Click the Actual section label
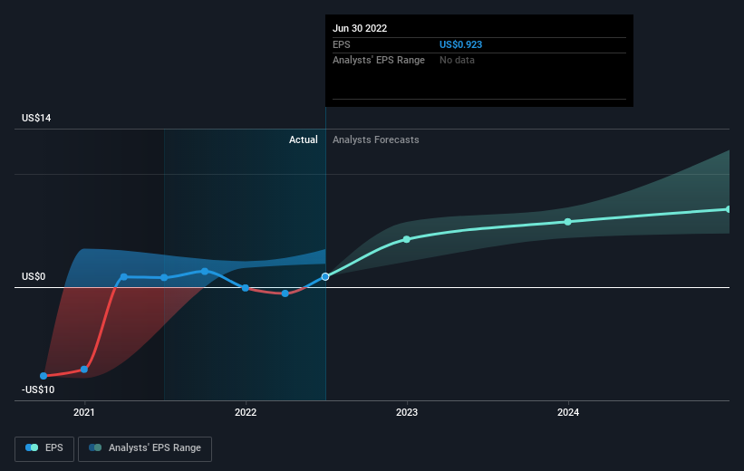 304,139
